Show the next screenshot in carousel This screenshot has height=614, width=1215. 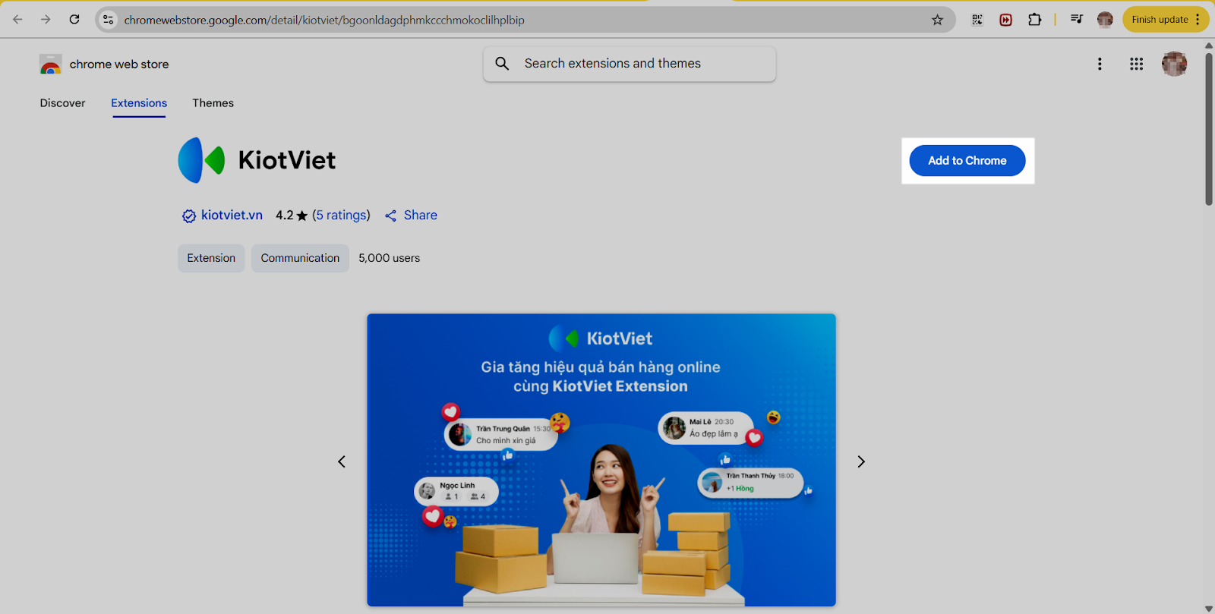point(861,461)
